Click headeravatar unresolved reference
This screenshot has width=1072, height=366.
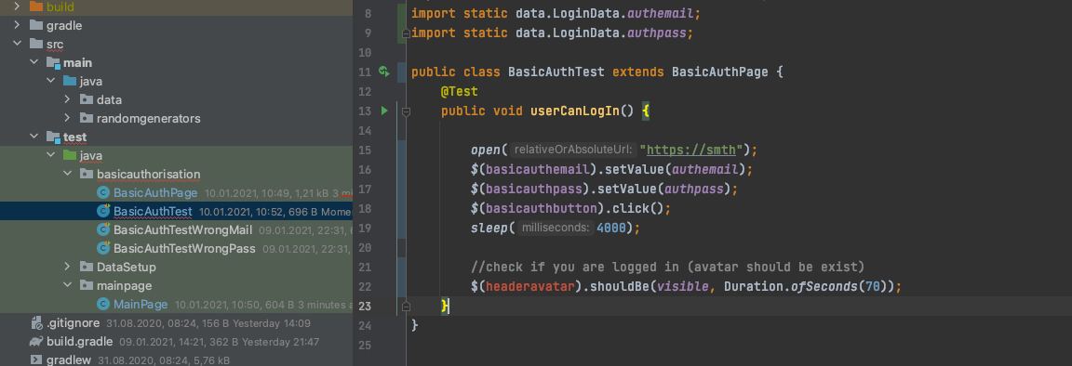529,286
